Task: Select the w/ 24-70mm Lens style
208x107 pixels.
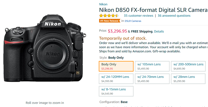Action: click(152, 79)
